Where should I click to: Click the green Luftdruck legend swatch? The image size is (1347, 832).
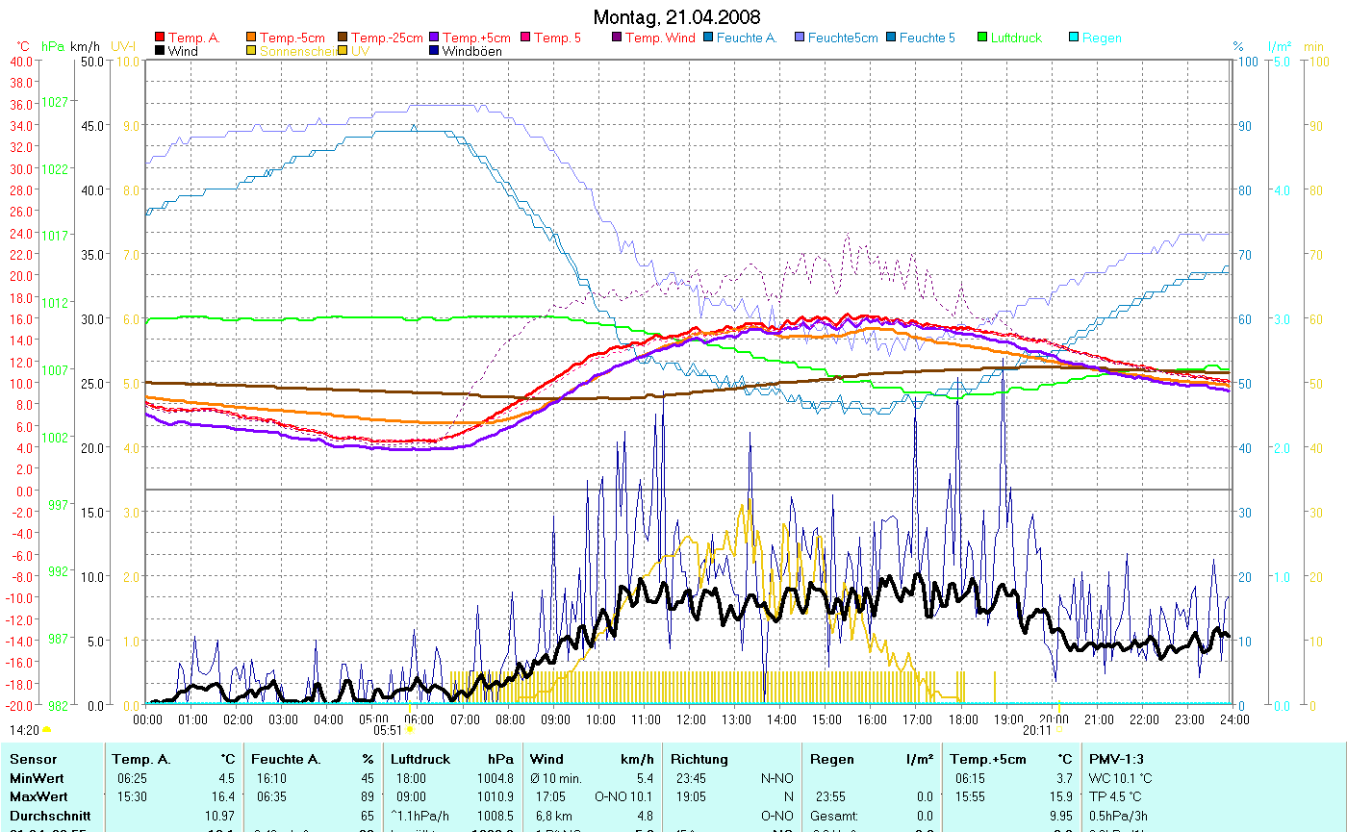[982, 38]
